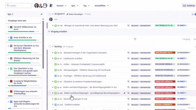Image resolution: width=196 pixels, height=110 pixels.
Task: Open the sprint more options dots
Action: point(56,20)
